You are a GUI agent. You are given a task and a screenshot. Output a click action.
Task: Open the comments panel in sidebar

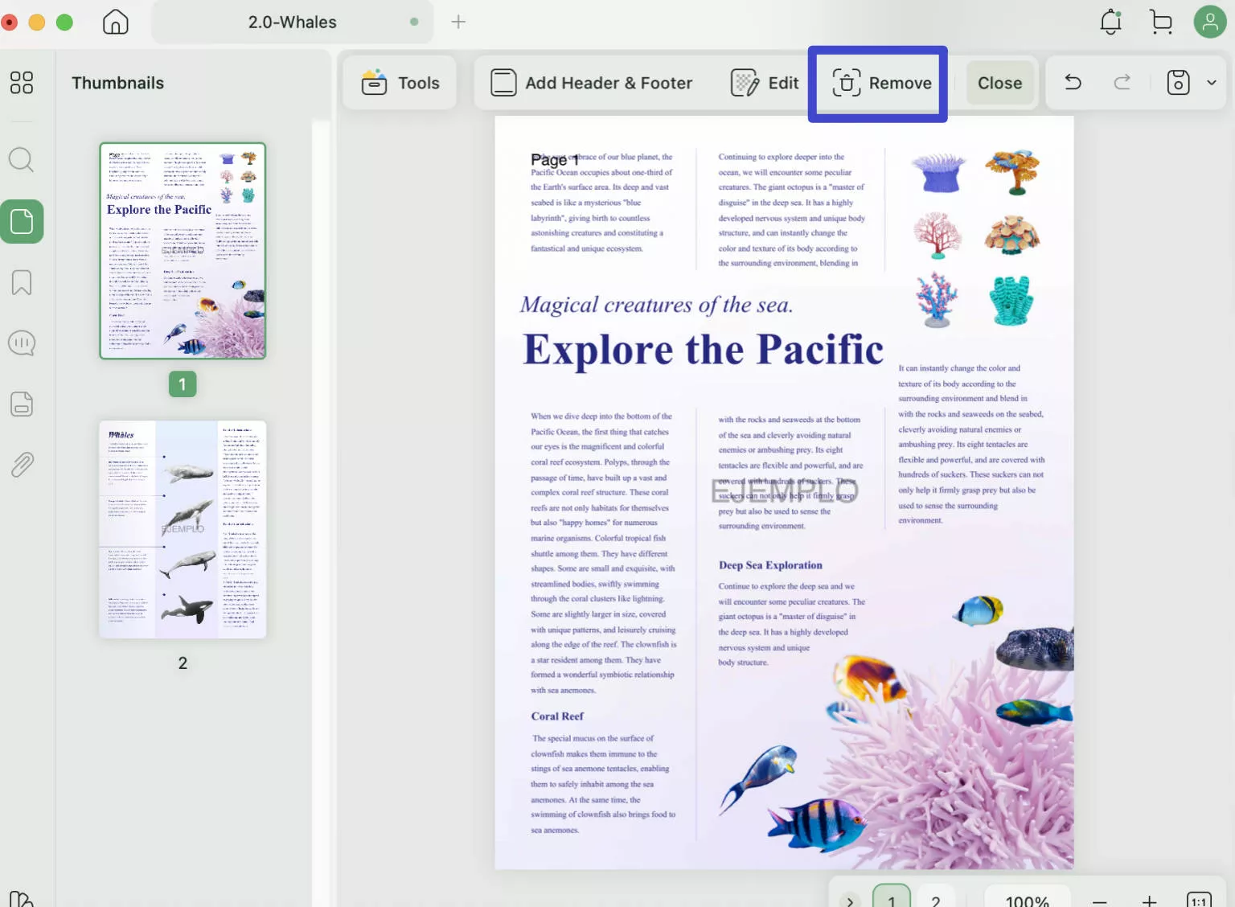tap(22, 343)
